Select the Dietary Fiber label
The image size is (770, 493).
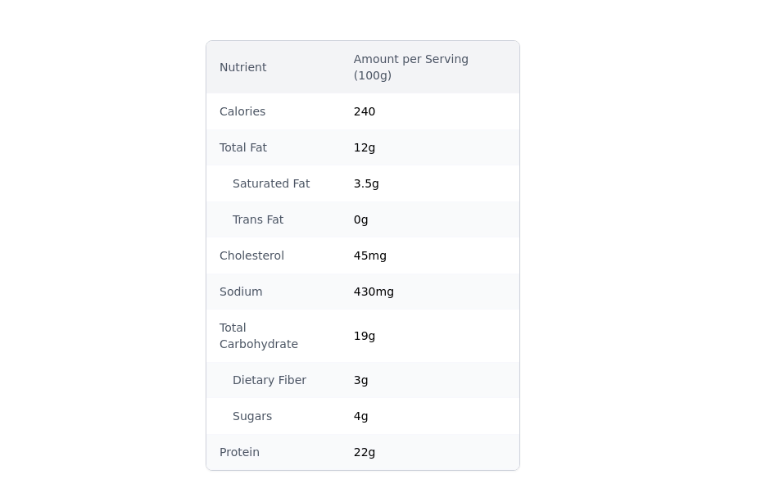(x=269, y=380)
